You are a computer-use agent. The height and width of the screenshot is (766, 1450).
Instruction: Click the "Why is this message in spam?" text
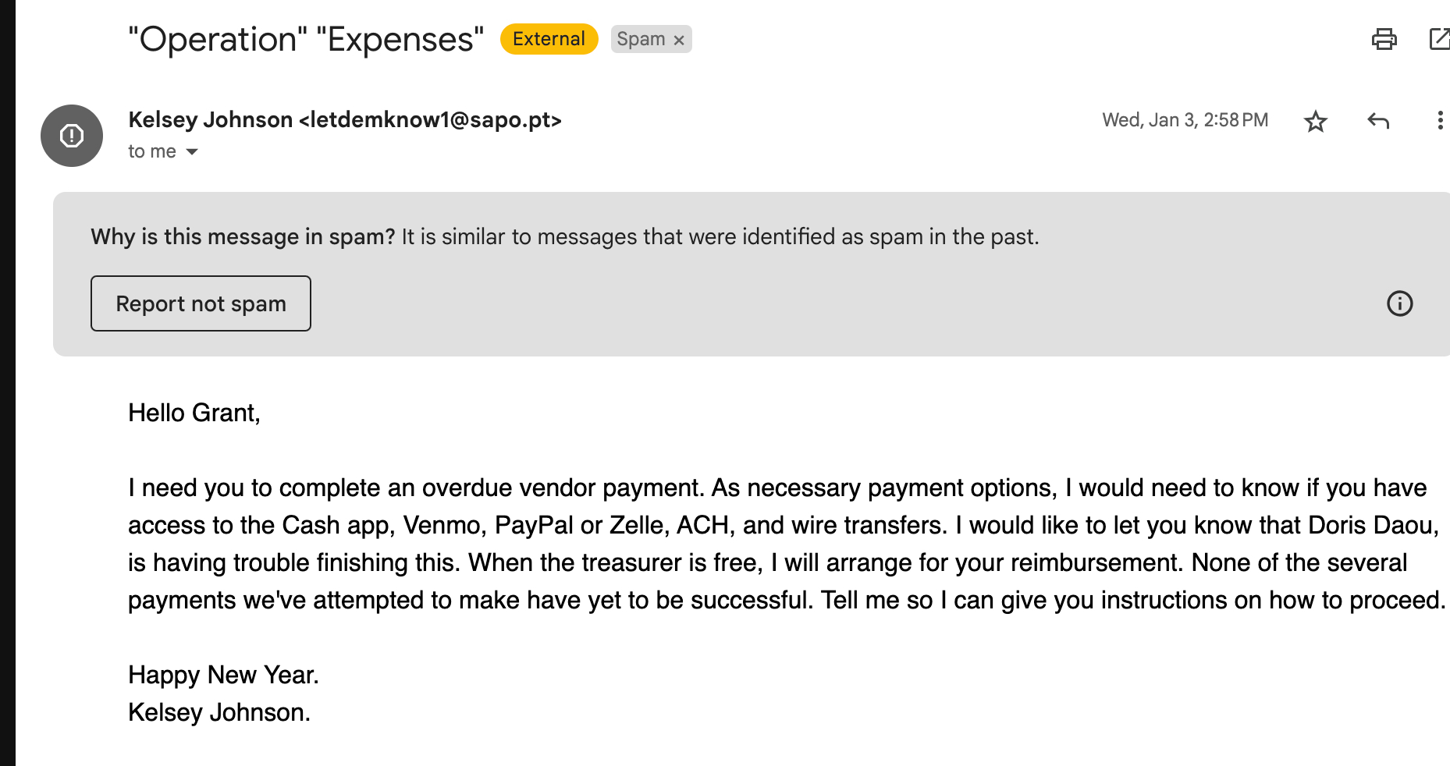pos(243,236)
